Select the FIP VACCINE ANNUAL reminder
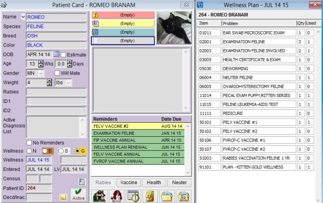Screen dimensions: 323x203 138,140
